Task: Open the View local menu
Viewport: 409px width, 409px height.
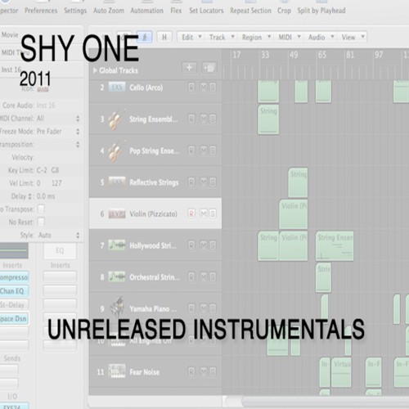Action: pyautogui.click(x=353, y=37)
